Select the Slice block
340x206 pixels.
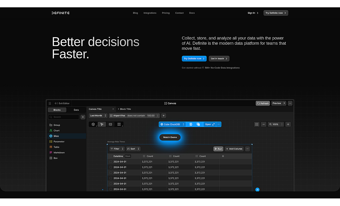[67, 136]
